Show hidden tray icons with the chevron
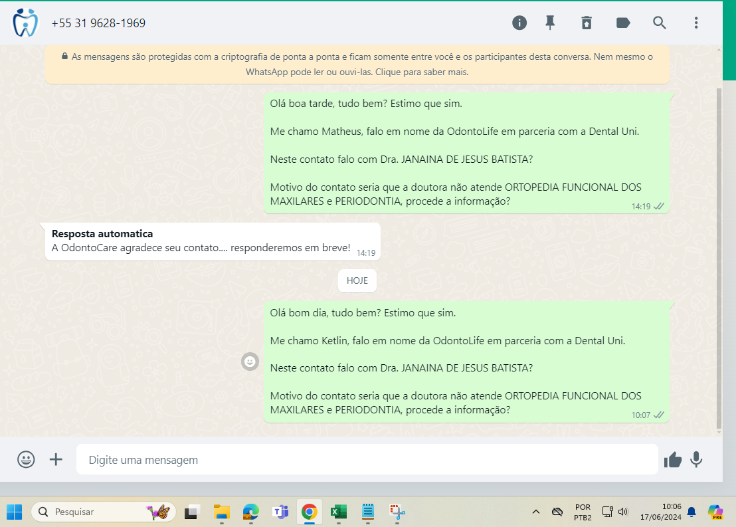This screenshot has width=736, height=527. [535, 512]
